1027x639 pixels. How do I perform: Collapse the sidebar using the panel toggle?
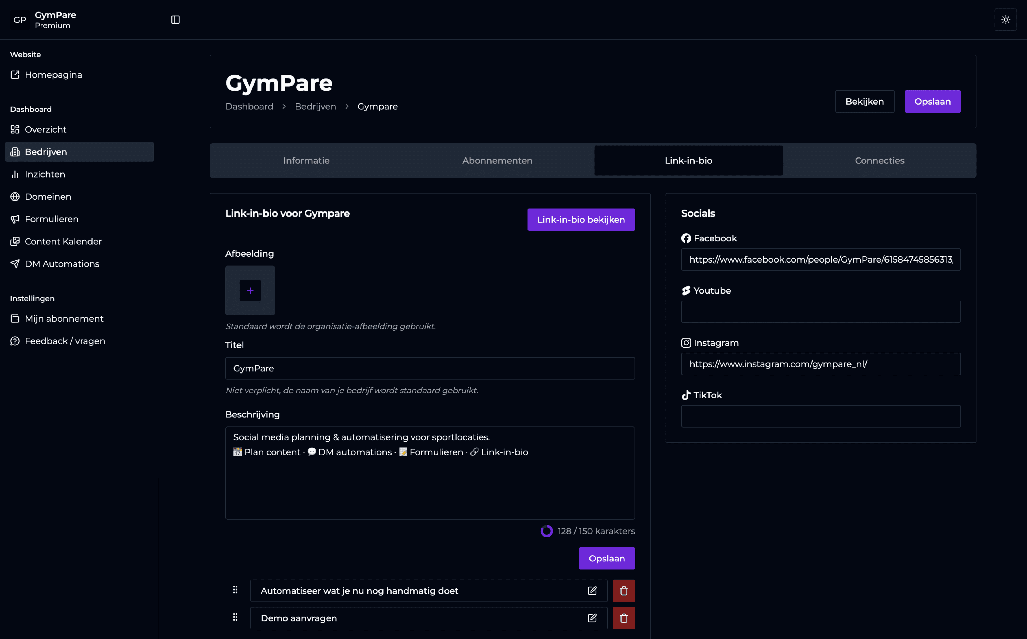point(176,20)
